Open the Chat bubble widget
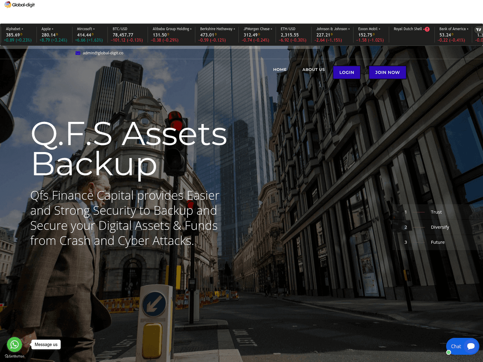 click(462, 346)
